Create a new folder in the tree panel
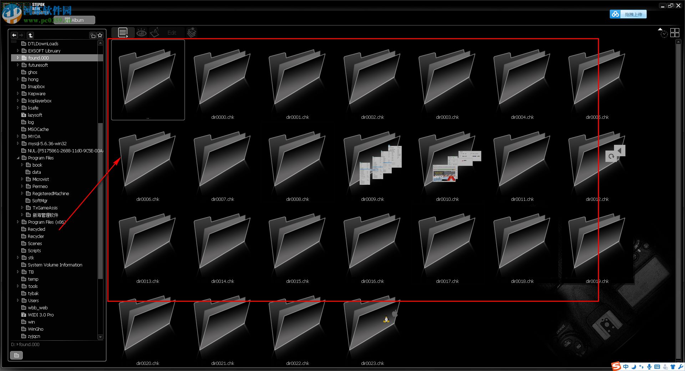 (x=93, y=35)
